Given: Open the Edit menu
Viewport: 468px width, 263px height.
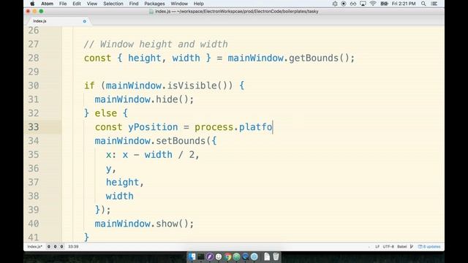Looking at the screenshot, I should 77,4.
